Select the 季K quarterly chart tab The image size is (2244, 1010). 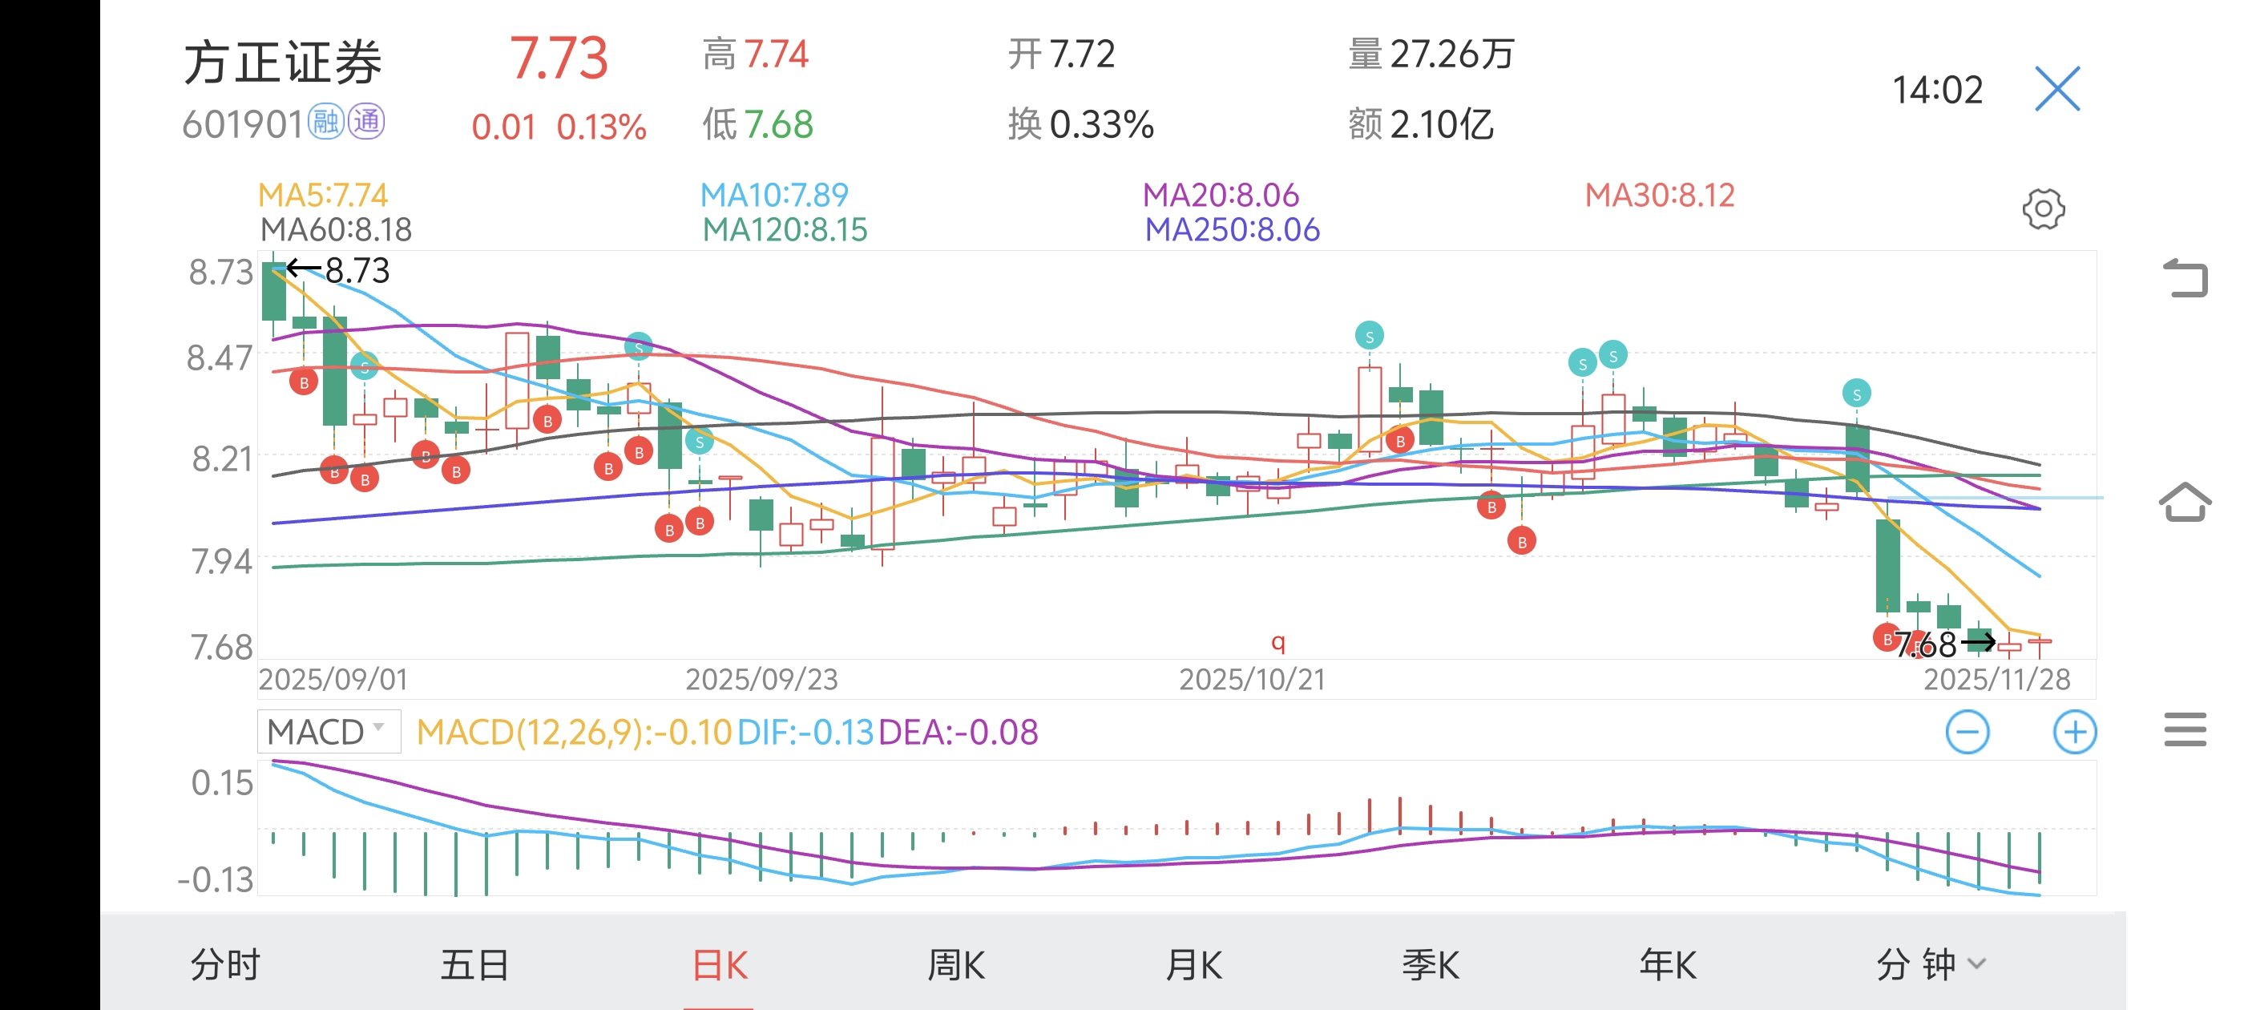point(1431,964)
